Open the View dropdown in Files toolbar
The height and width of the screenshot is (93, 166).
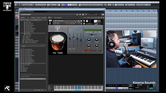point(27,20)
